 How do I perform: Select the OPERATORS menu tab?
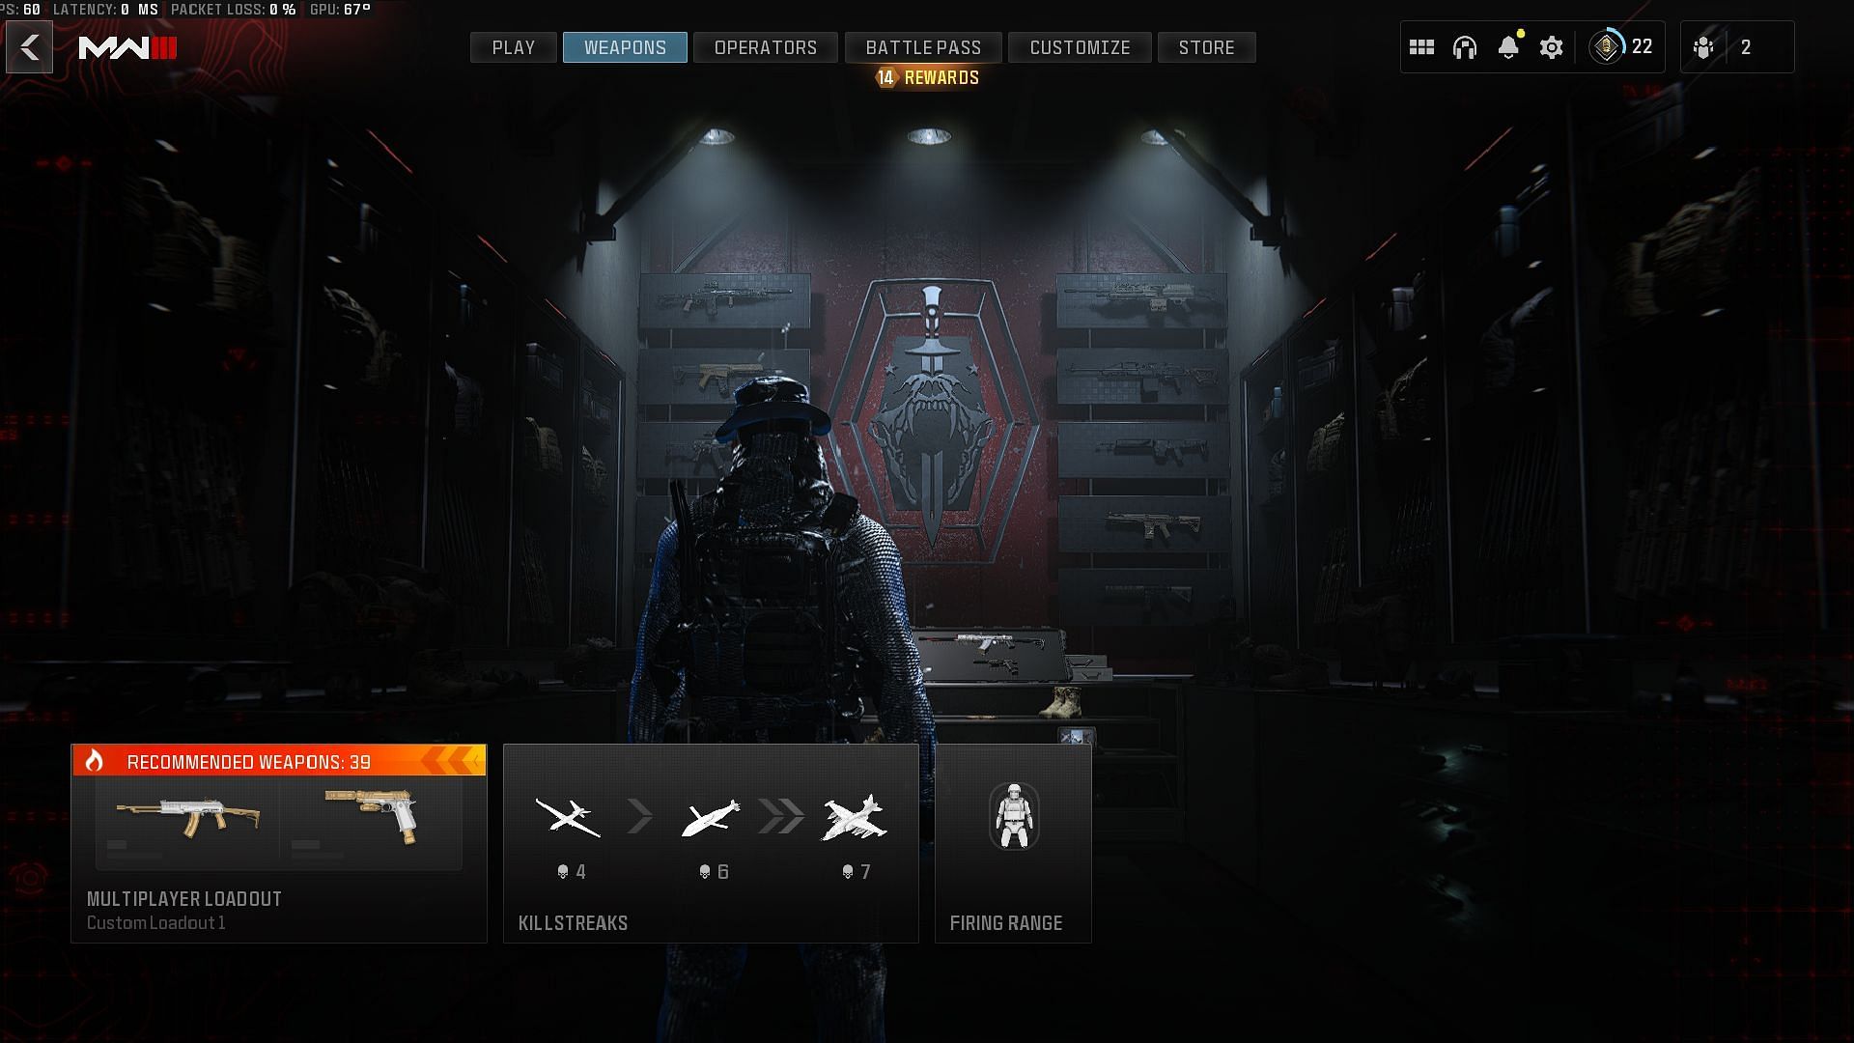coord(766,47)
